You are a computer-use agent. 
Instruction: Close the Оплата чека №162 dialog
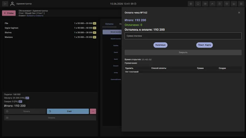click(x=239, y=13)
